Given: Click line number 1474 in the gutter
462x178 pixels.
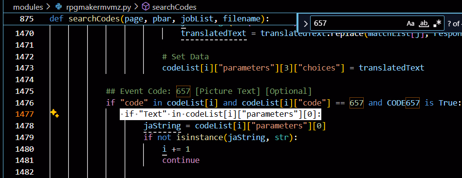Looking at the screenshot, I should [24, 79].
